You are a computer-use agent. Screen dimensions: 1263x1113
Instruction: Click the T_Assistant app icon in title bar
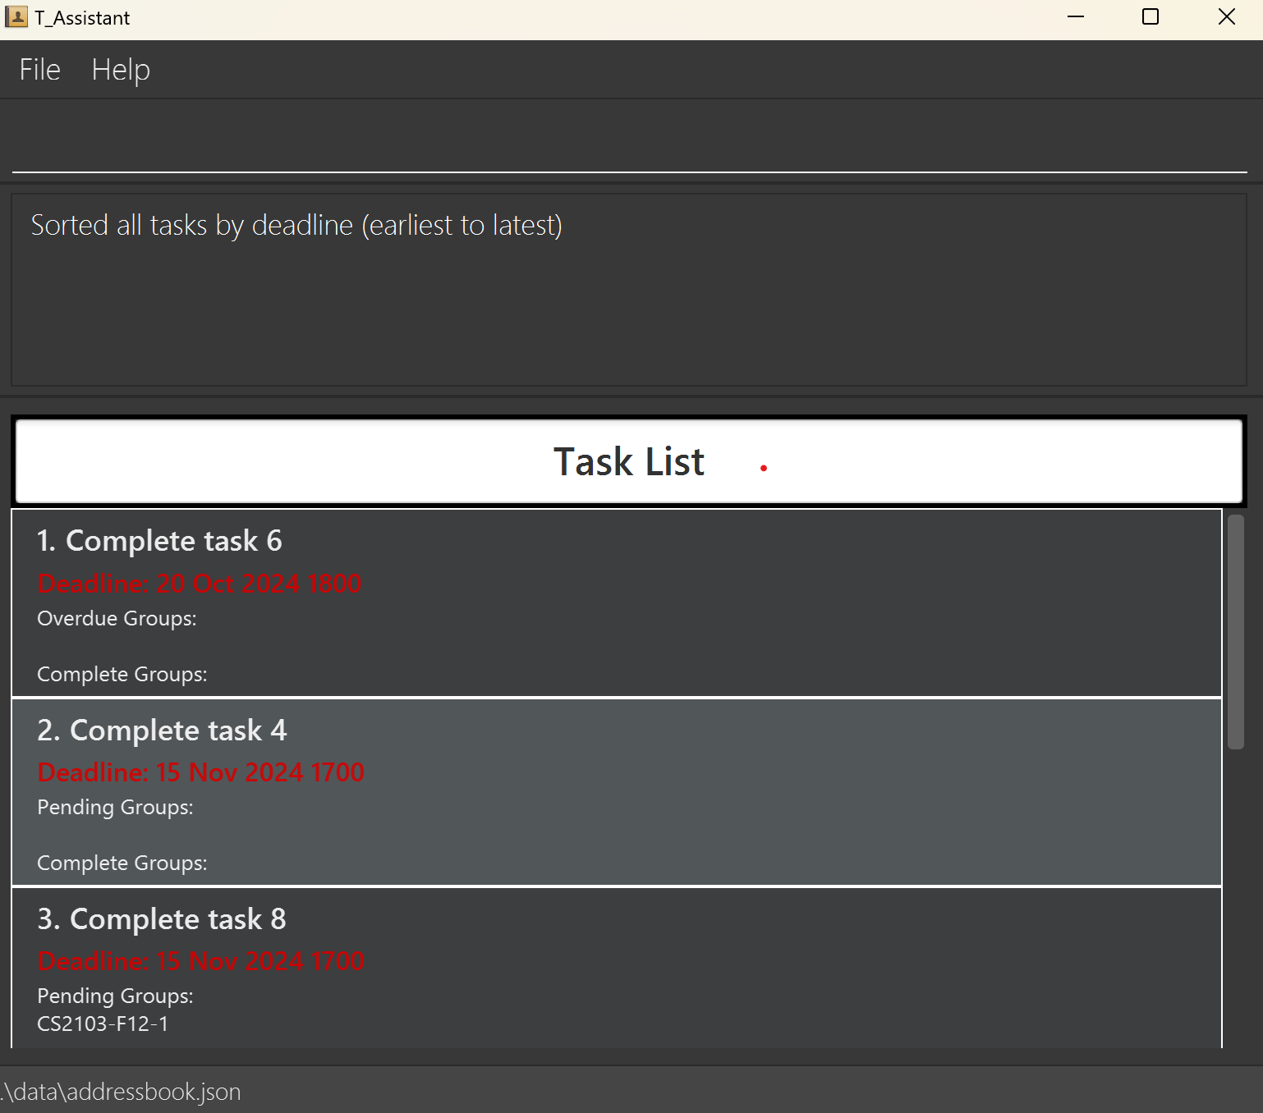click(16, 17)
